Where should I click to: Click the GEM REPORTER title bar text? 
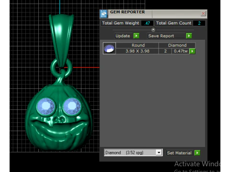tap(127, 12)
